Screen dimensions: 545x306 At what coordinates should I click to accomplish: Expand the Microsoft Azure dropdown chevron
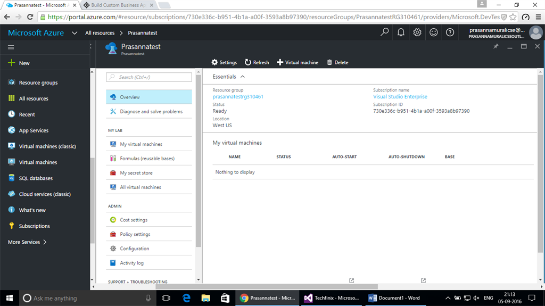(75, 33)
